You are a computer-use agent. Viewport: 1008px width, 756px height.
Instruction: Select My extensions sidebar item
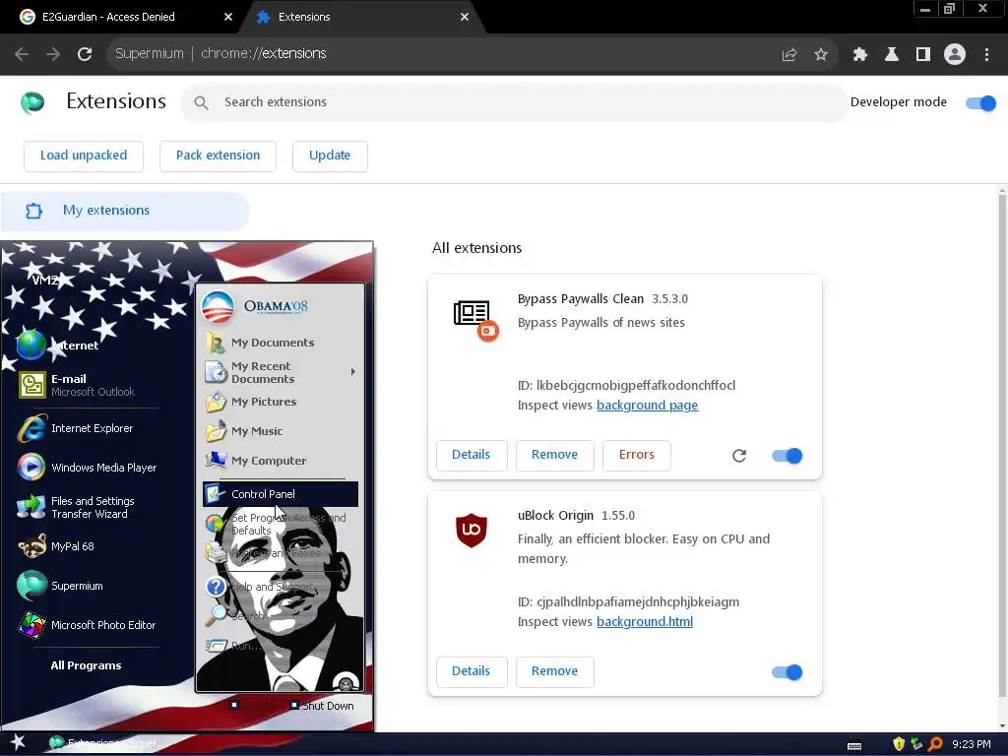pyautogui.click(x=125, y=211)
